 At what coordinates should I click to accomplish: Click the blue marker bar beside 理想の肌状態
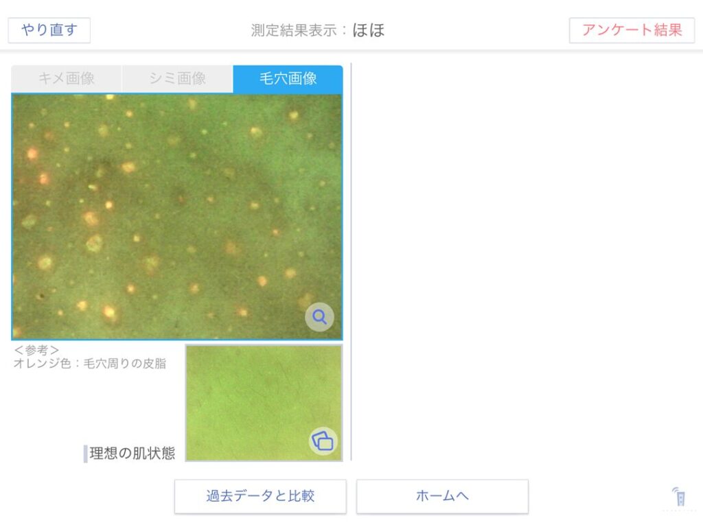pyautogui.click(x=85, y=454)
